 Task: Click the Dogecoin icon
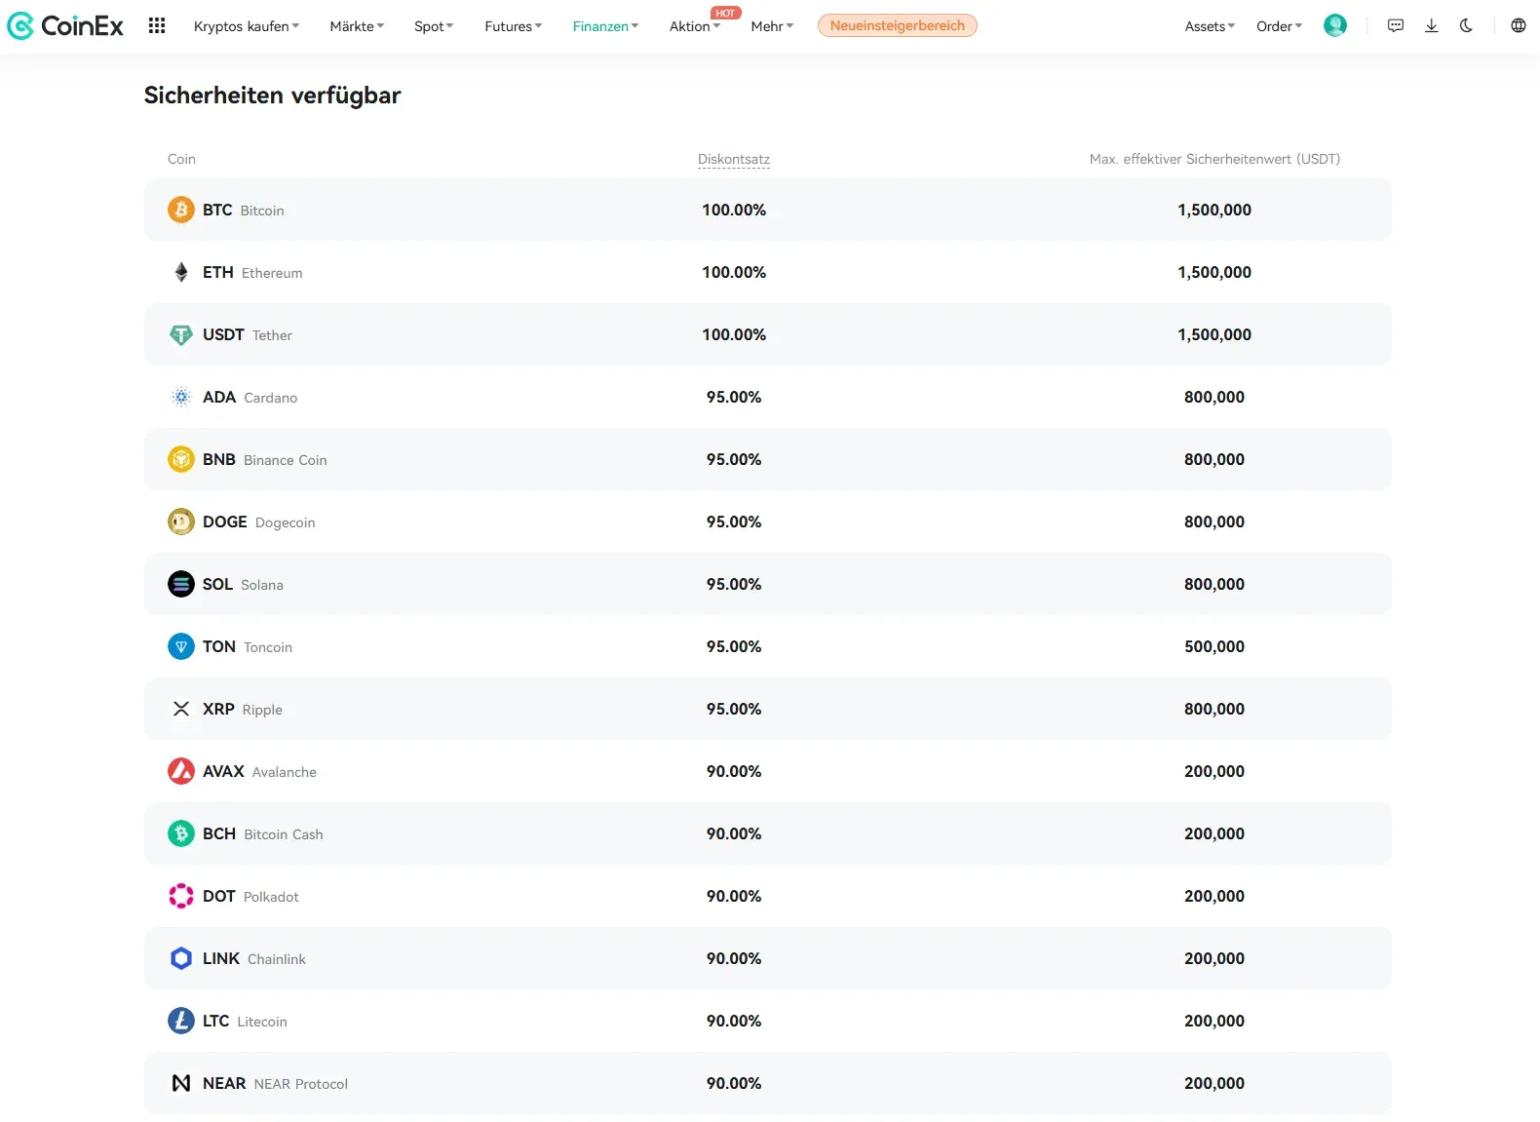[x=181, y=522]
